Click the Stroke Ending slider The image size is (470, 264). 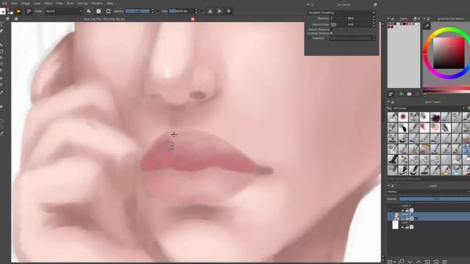[x=351, y=24]
